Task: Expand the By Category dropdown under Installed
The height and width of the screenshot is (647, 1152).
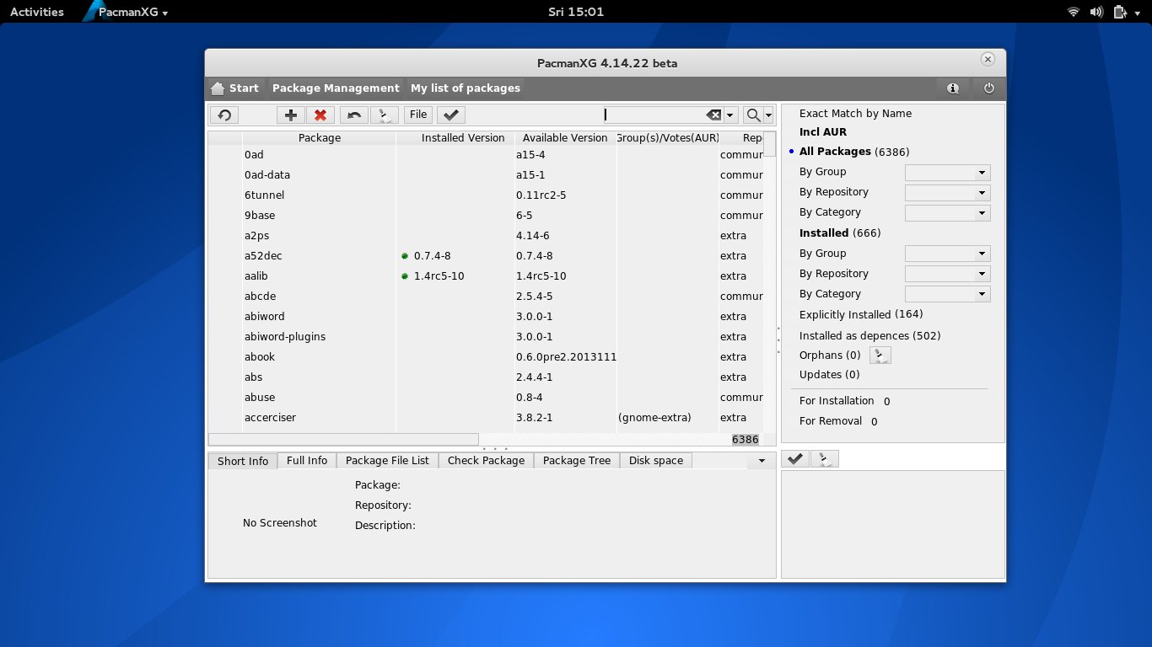Action: click(x=947, y=294)
